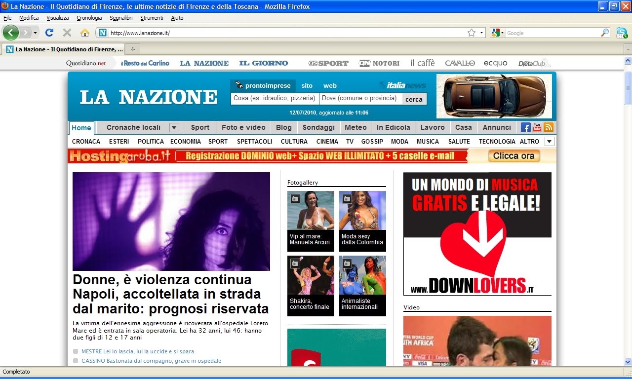
Task: Click the stop loading X icon
Action: coord(67,33)
